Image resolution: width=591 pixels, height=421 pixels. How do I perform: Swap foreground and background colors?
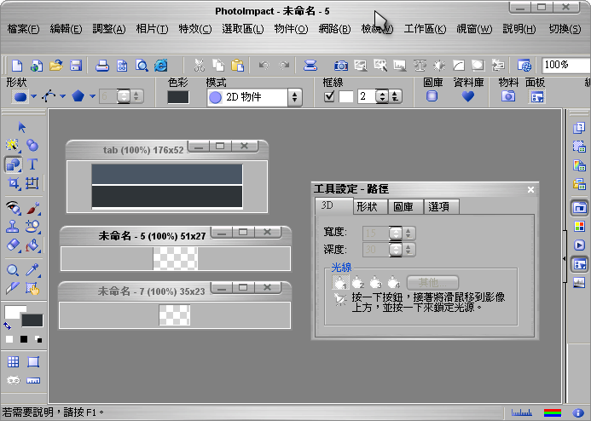tap(7, 326)
